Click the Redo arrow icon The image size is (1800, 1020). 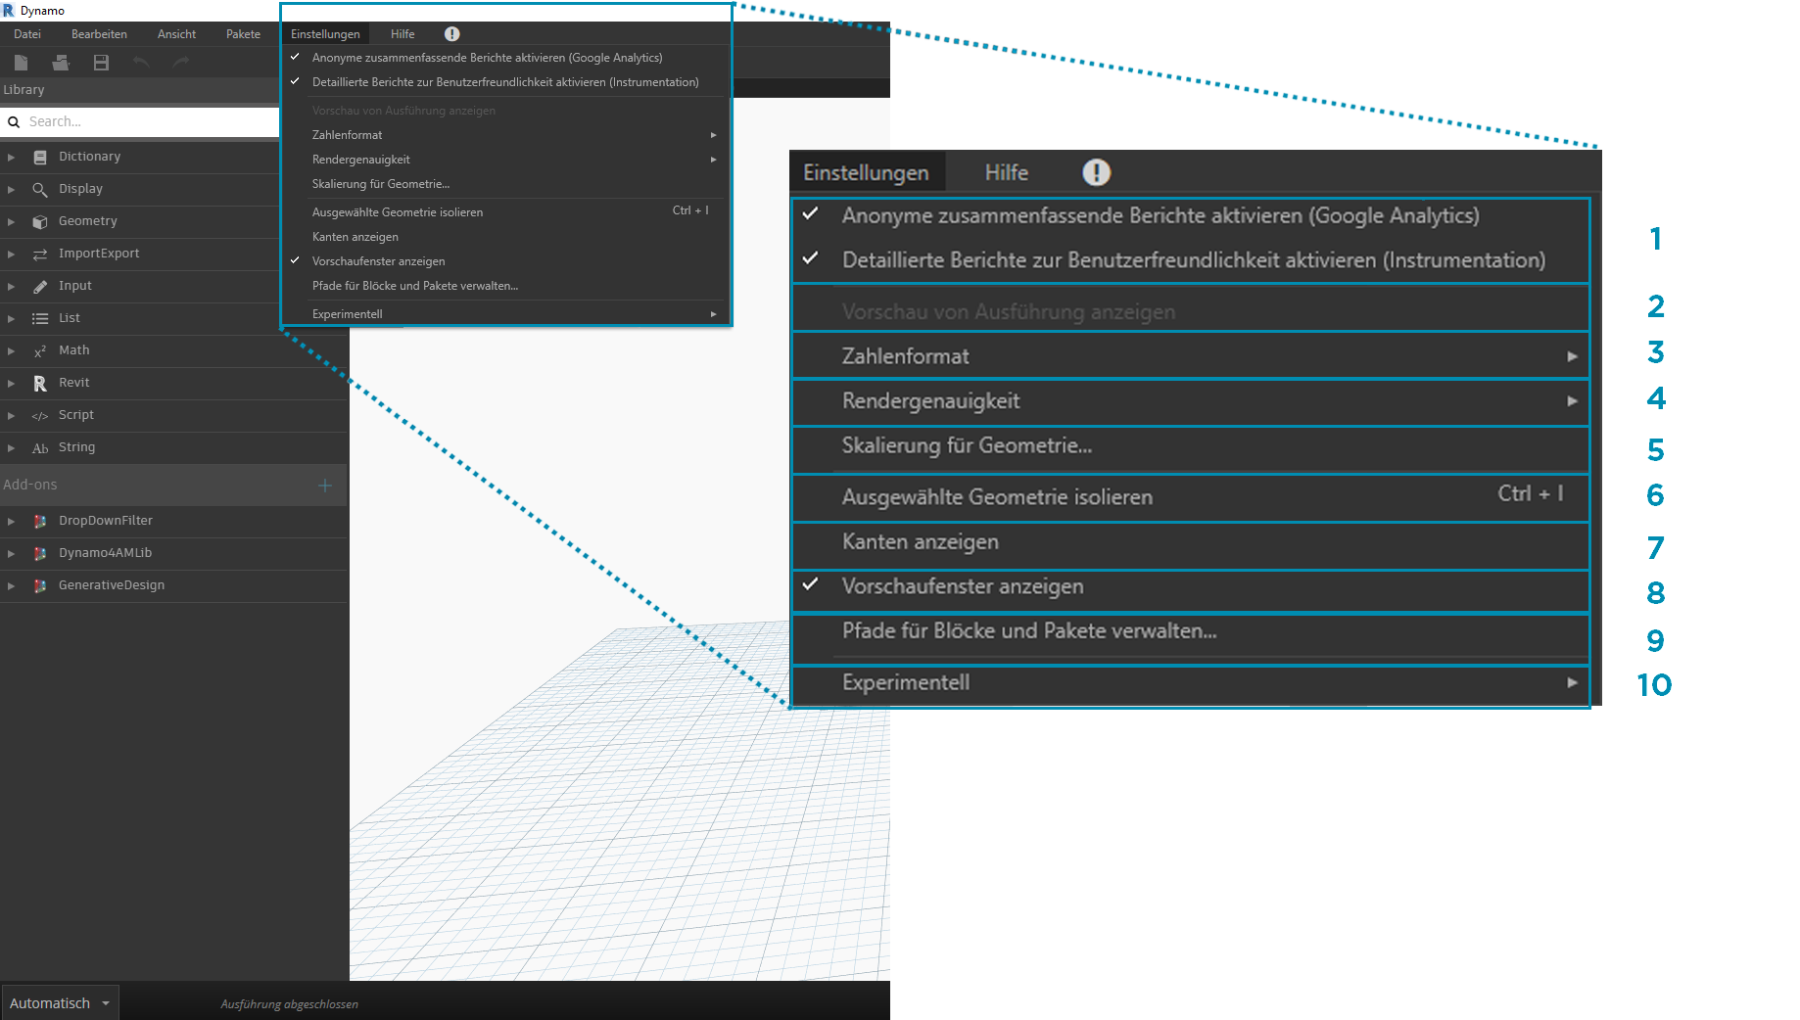(181, 63)
